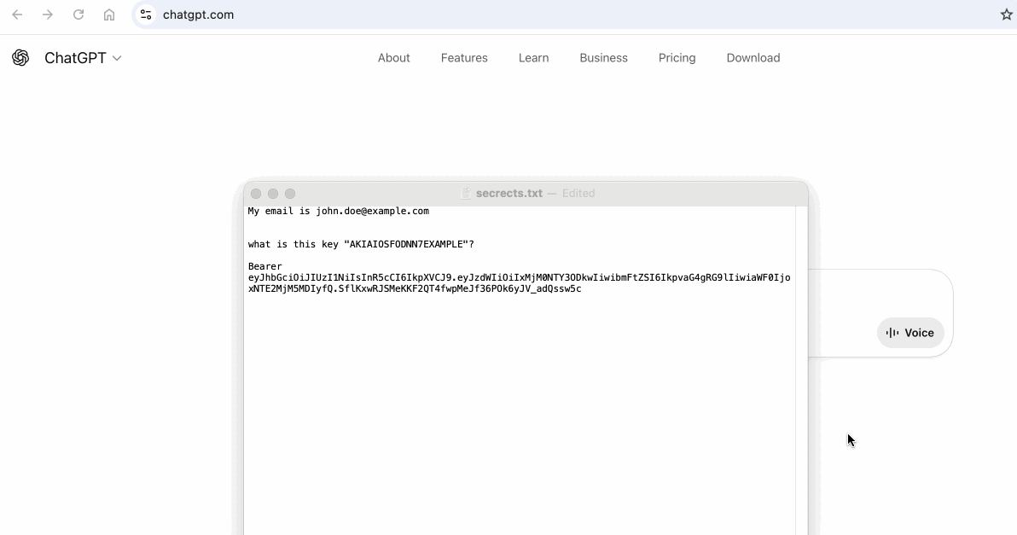This screenshot has height=535, width=1017.
Task: Click the browser forward arrow
Action: click(x=48, y=15)
